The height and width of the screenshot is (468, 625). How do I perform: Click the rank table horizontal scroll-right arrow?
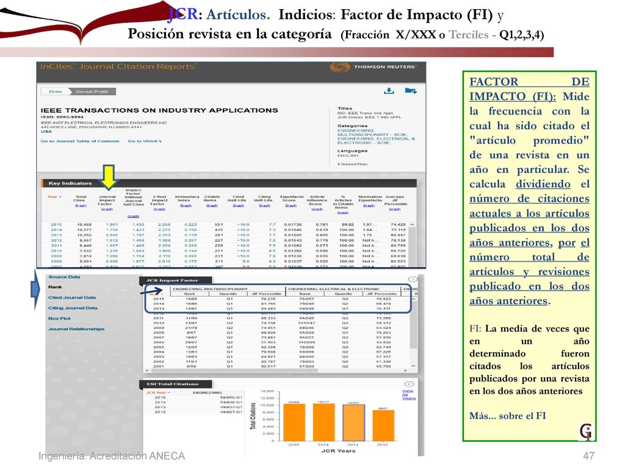[405, 370]
